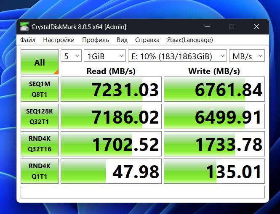This screenshot has width=280, height=214.
Task: Open the Файл menu
Action: (x=28, y=40)
